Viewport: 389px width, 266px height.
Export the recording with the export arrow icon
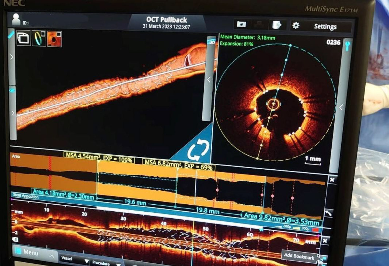coord(277,25)
